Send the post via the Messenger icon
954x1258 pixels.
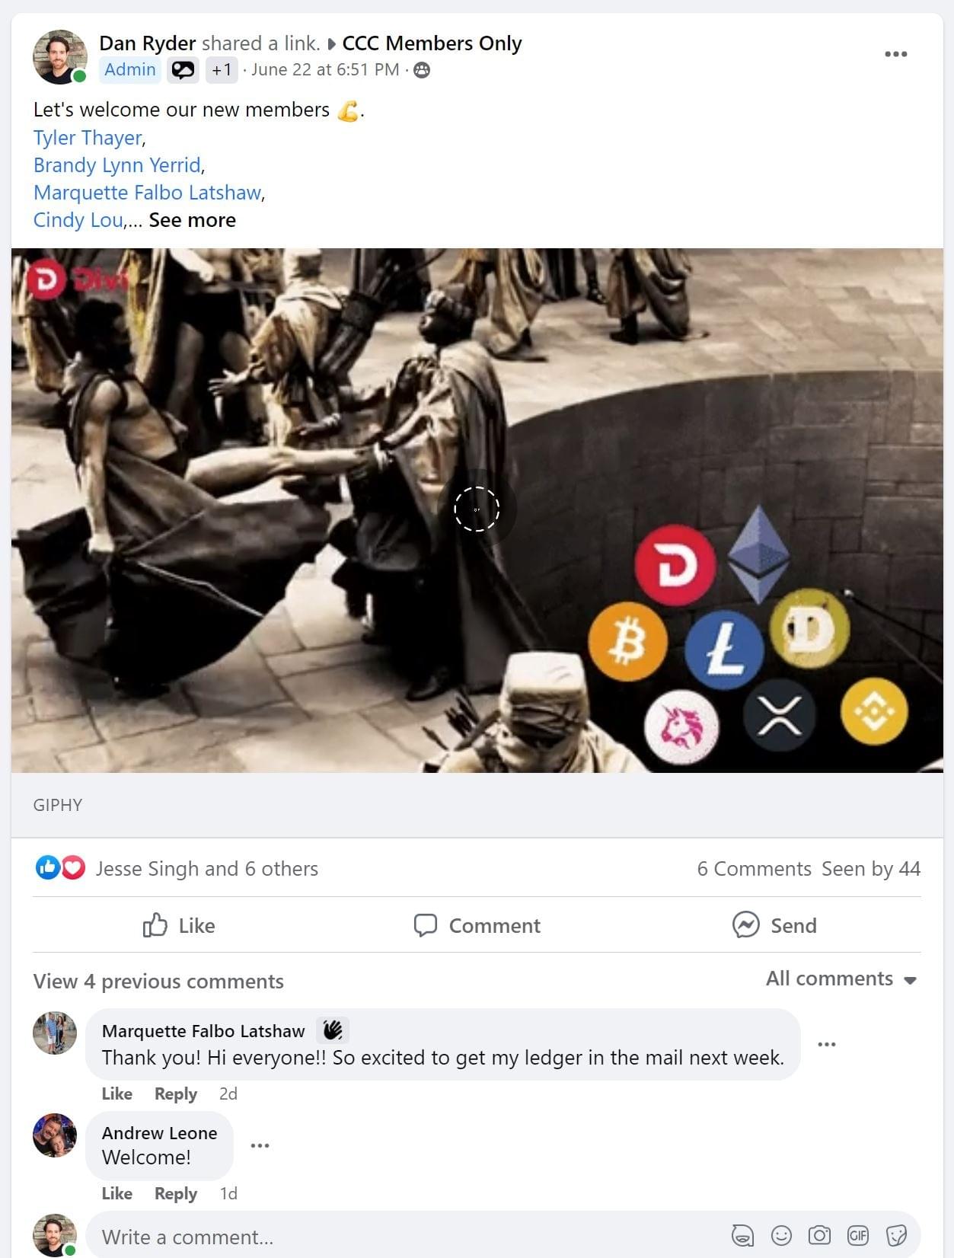(x=774, y=925)
